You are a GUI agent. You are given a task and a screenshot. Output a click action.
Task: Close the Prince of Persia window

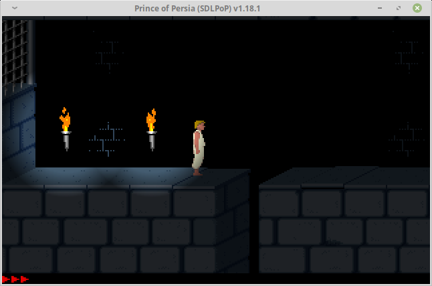click(417, 8)
